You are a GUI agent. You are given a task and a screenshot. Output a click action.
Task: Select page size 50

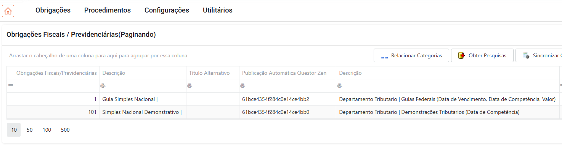[x=30, y=130]
